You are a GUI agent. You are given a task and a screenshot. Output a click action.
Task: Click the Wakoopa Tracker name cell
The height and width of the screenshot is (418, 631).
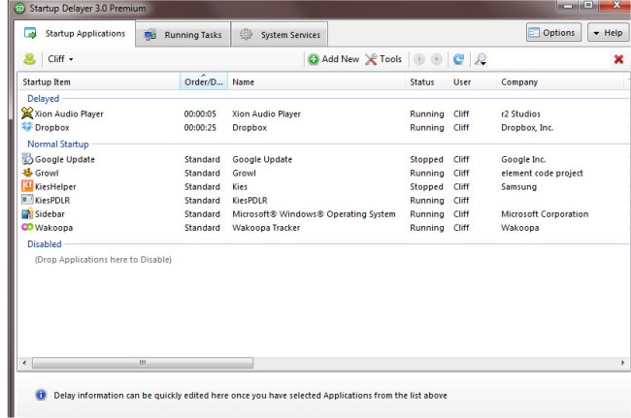[x=266, y=228]
